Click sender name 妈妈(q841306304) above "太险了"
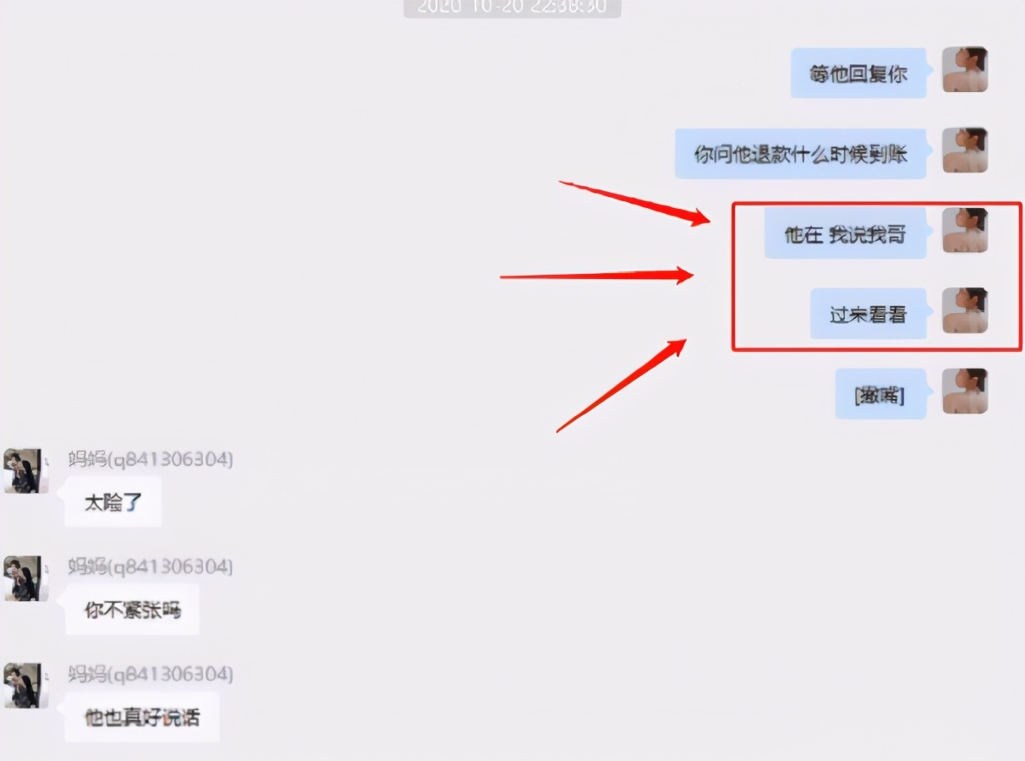 151,459
